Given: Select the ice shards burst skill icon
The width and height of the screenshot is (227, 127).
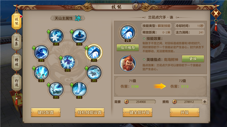Looking at the screenshot, I should point(41,73).
